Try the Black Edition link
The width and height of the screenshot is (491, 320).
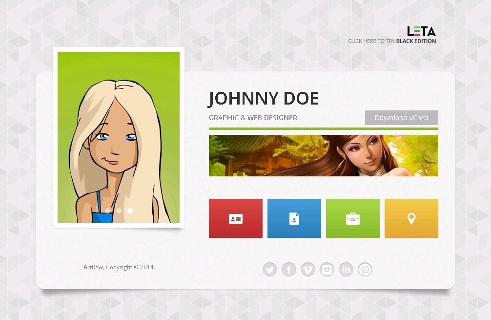click(416, 42)
